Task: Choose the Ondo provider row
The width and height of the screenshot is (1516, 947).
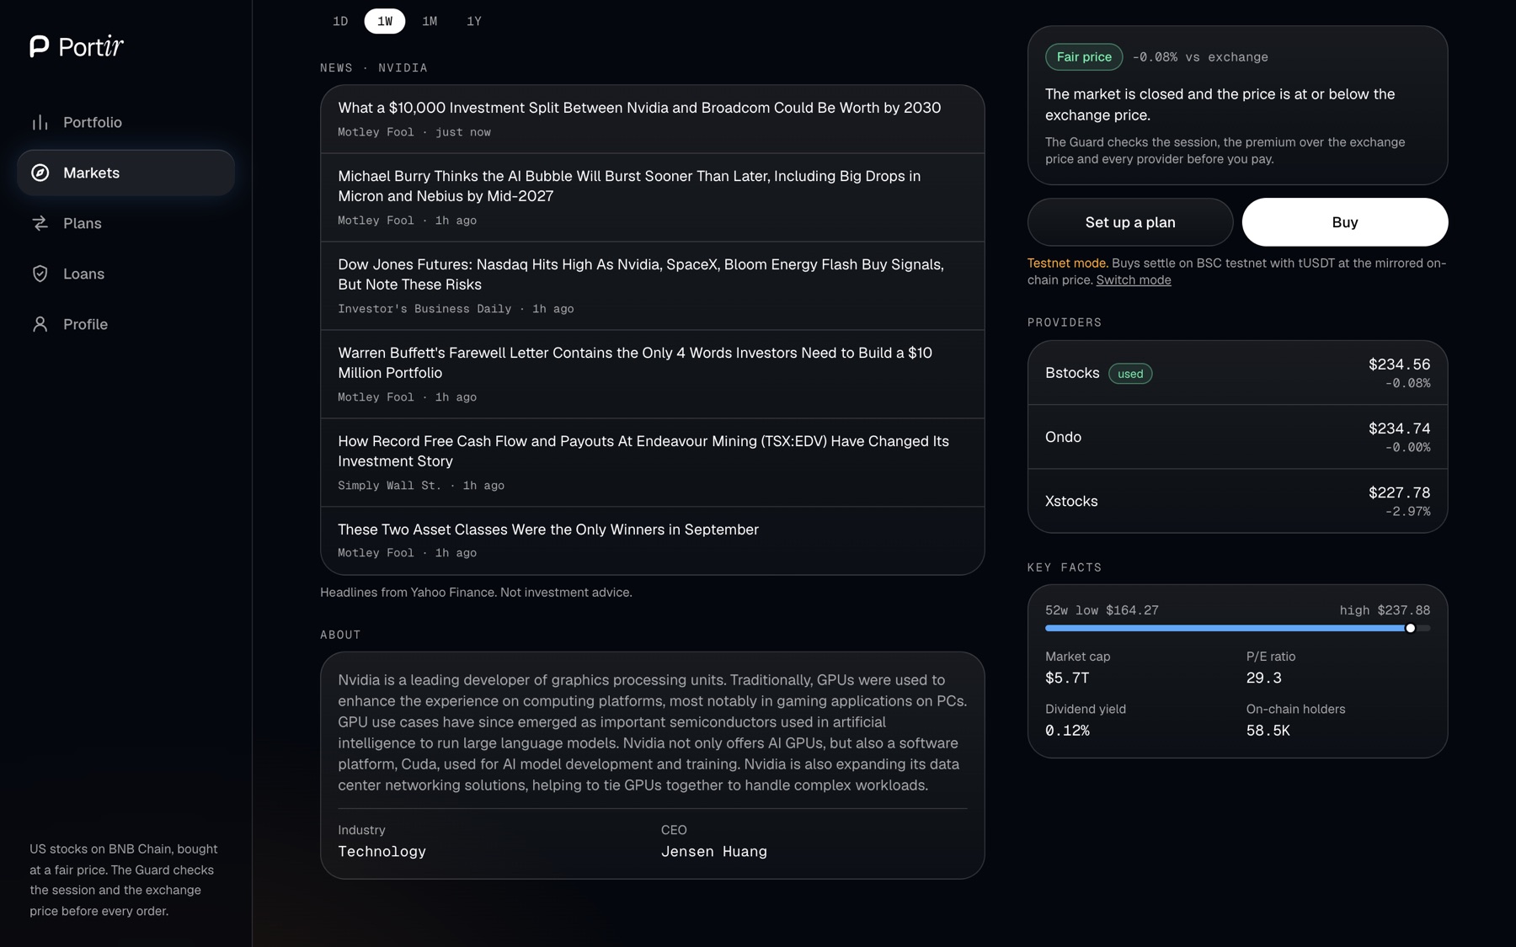Action: [1237, 437]
